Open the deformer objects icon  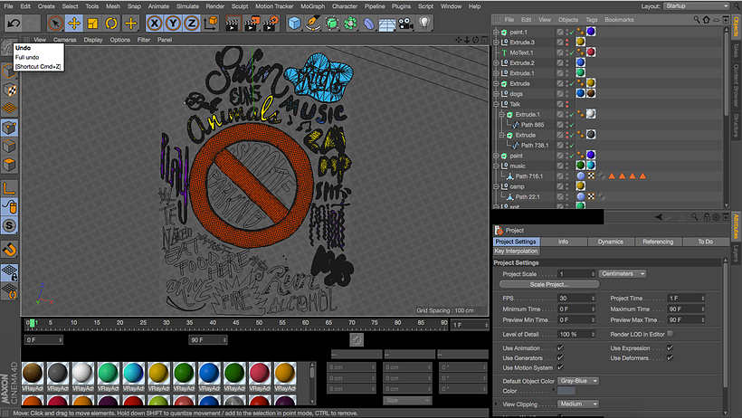tap(368, 23)
